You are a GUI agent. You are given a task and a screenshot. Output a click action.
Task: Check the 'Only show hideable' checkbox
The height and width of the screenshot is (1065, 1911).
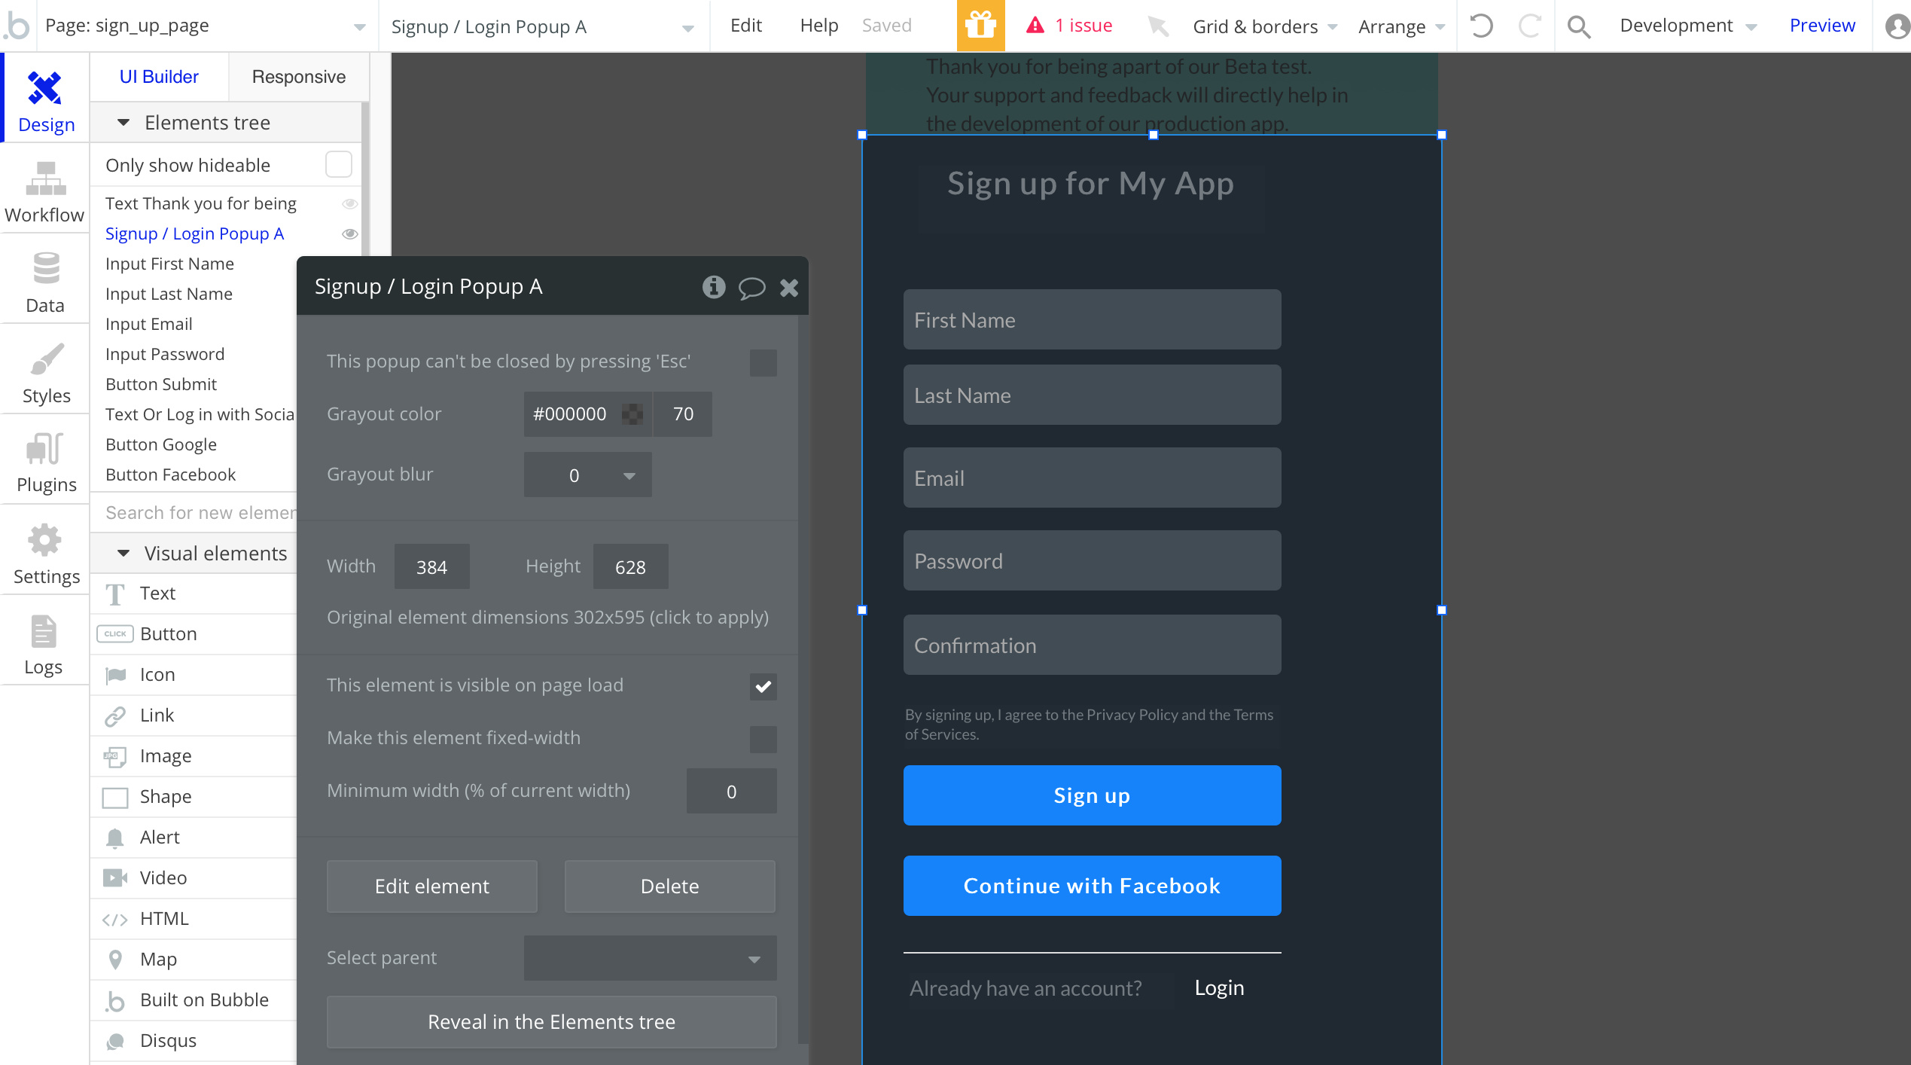[x=338, y=164]
